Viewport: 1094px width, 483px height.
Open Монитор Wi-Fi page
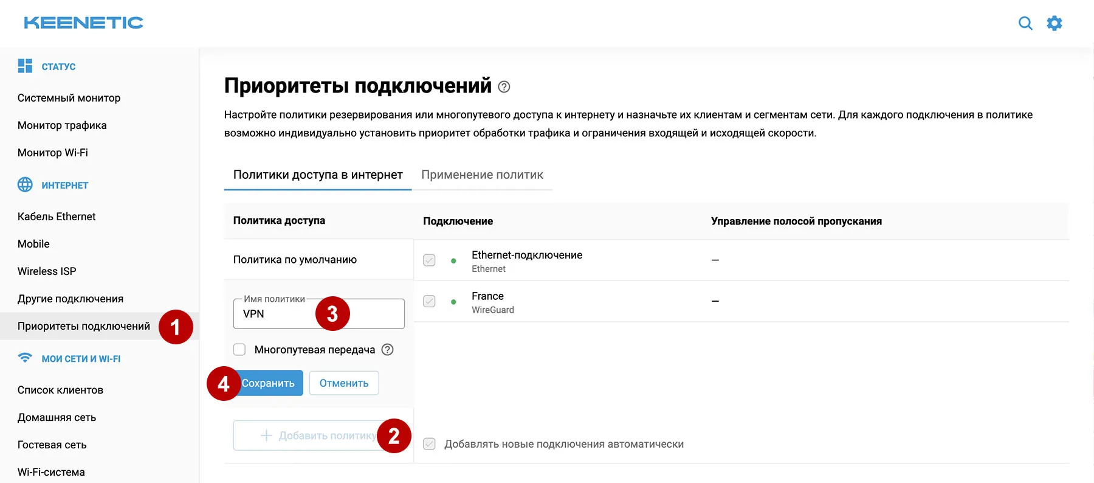coord(53,153)
